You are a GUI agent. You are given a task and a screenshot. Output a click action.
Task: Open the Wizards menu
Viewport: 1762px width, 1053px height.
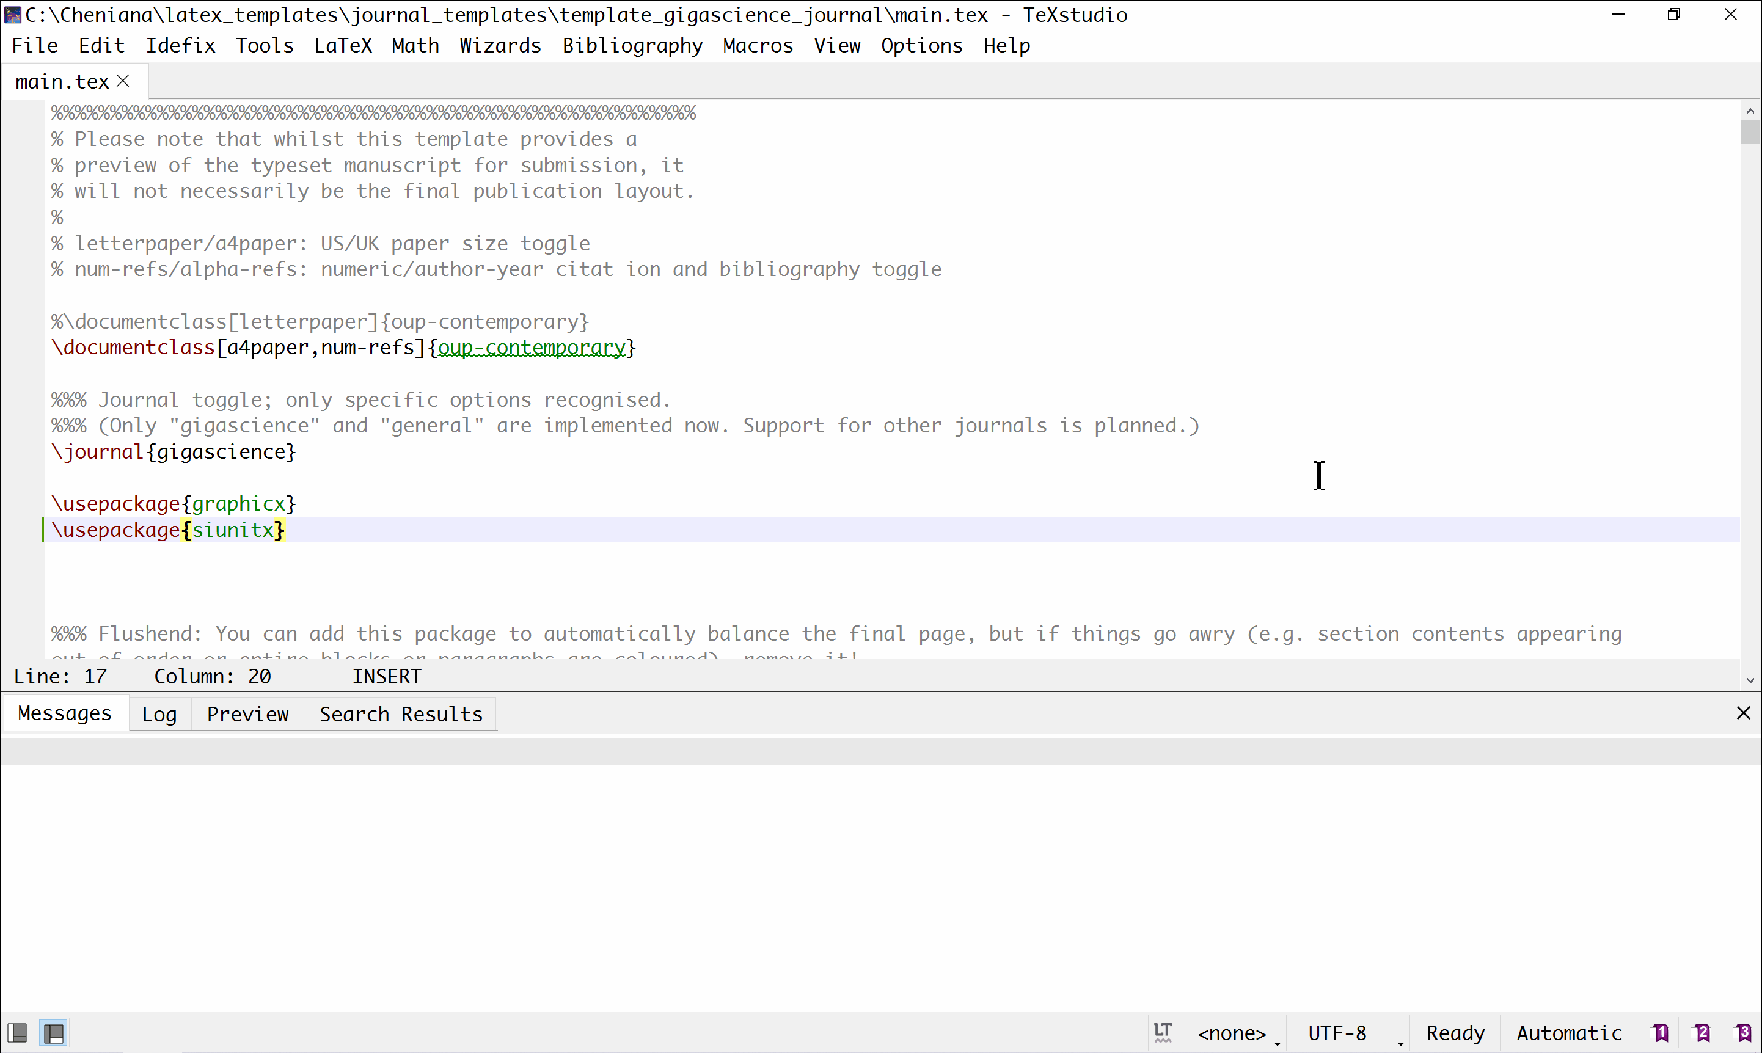(499, 45)
